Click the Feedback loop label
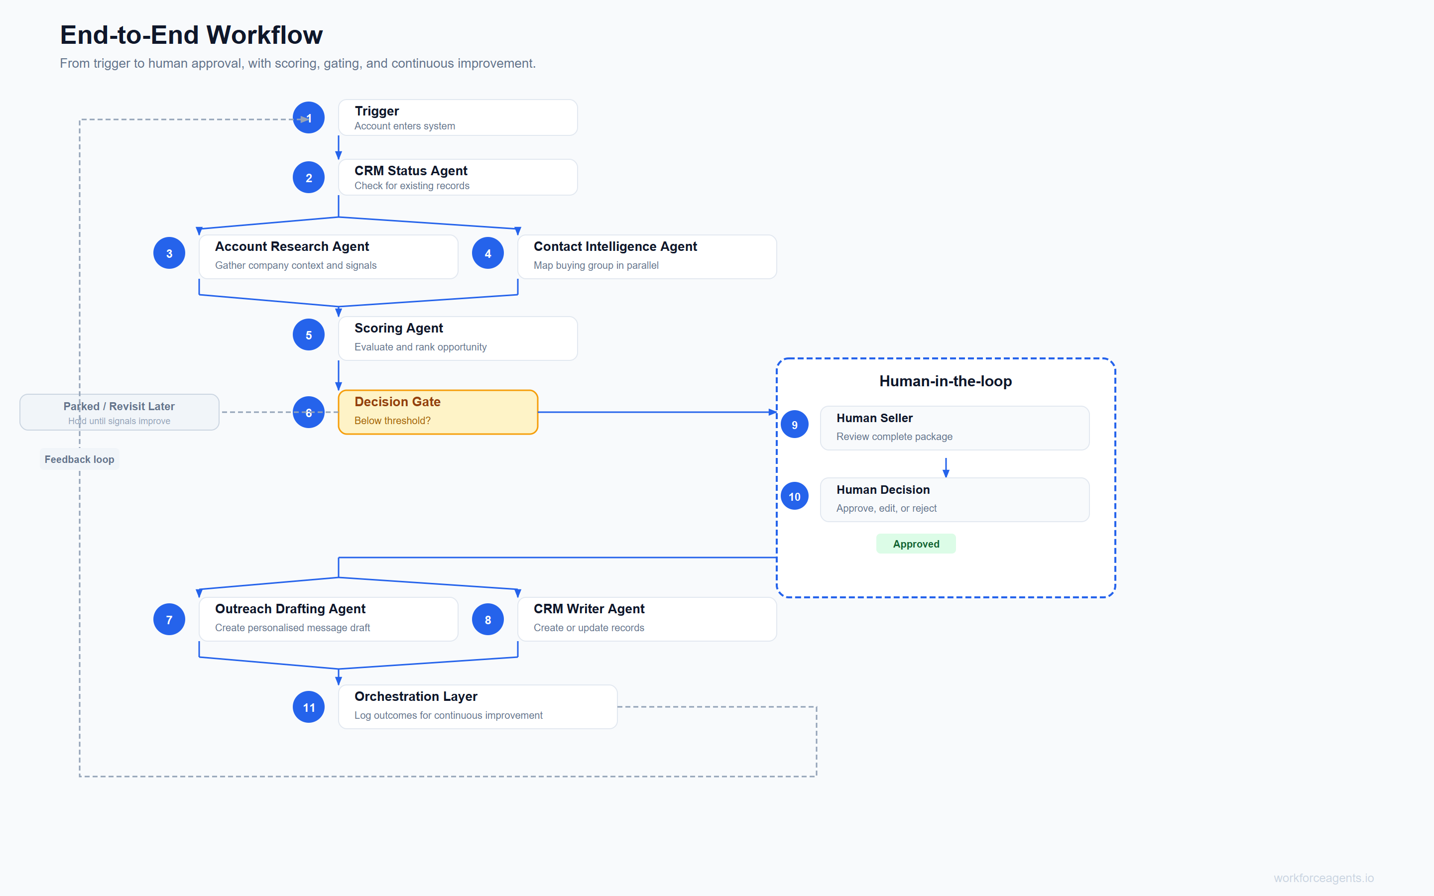1434x896 pixels. click(79, 459)
